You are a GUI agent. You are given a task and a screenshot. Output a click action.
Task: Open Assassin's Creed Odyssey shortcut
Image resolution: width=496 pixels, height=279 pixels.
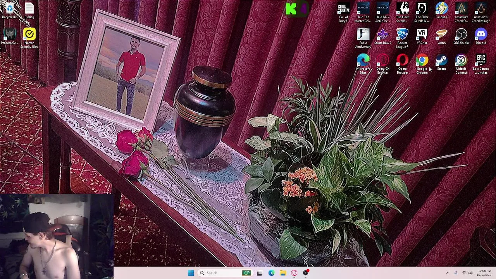click(x=461, y=12)
